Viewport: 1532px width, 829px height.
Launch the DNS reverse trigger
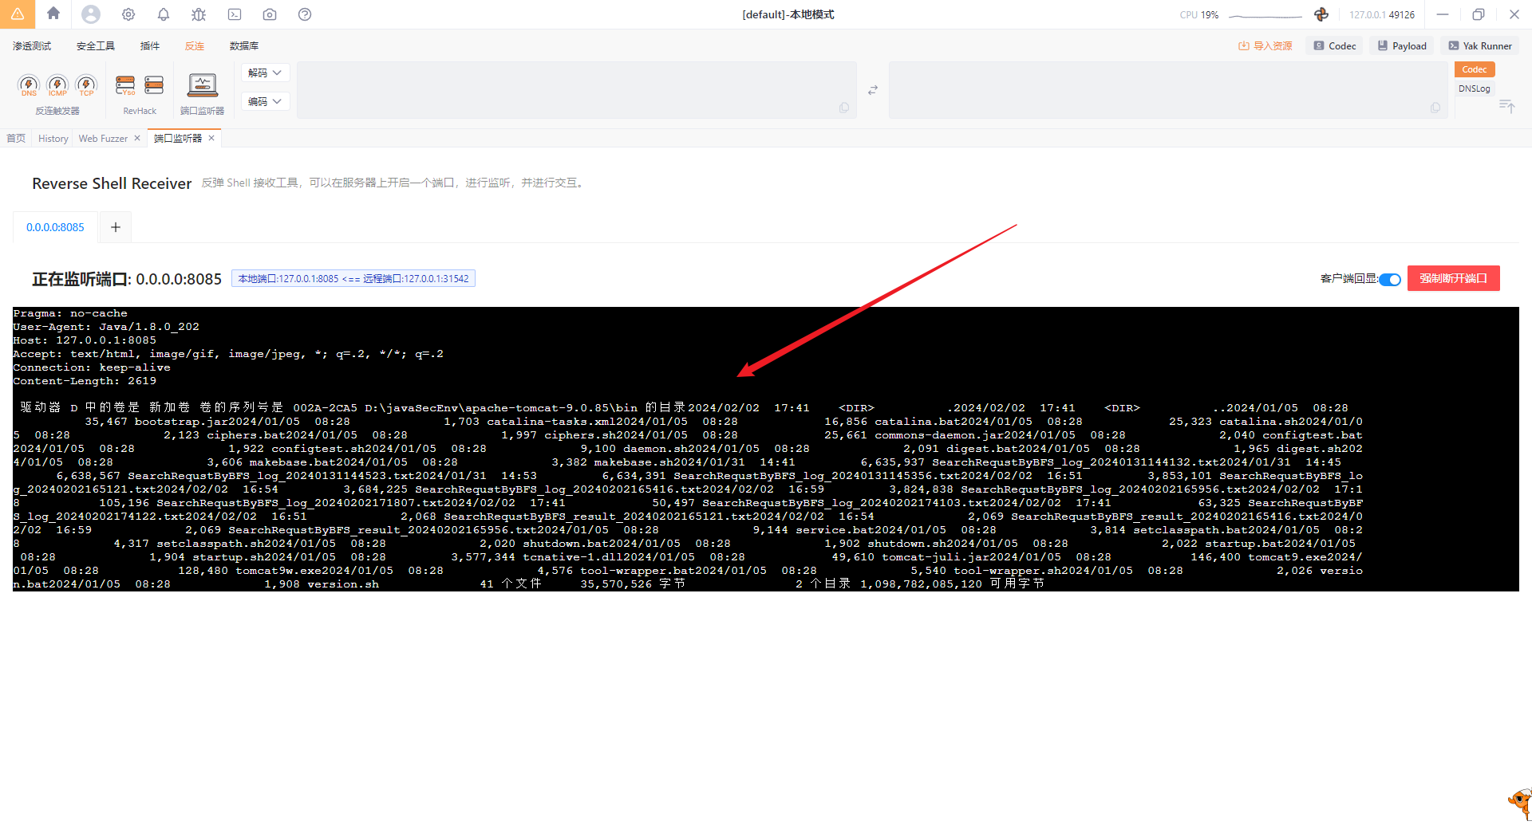[29, 85]
